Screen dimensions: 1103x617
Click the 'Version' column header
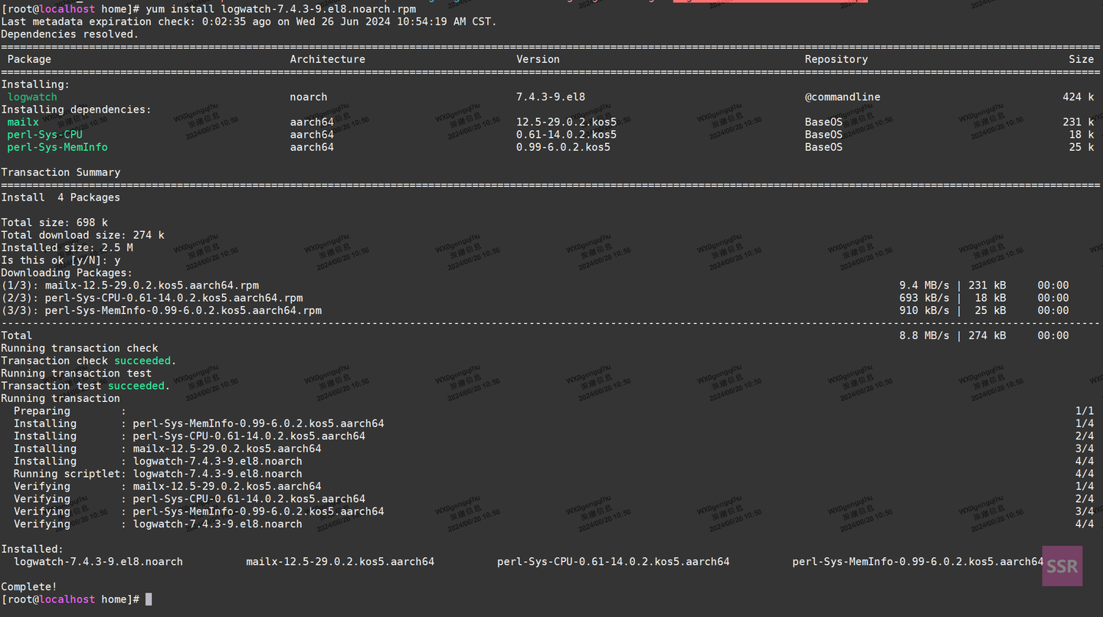coord(538,59)
